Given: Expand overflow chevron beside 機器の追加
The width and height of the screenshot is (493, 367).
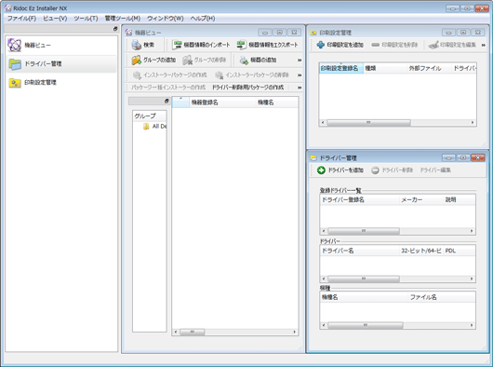Looking at the screenshot, I should point(300,60).
